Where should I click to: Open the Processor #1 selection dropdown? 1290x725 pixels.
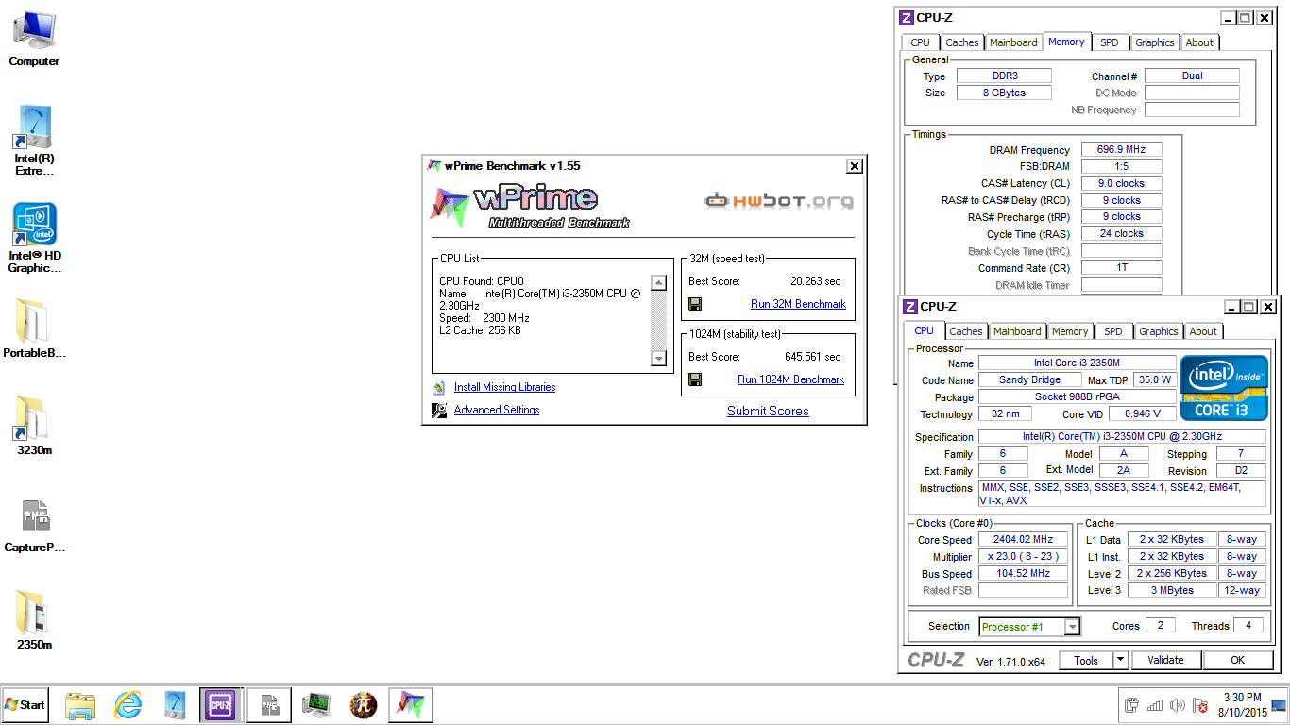click(1029, 627)
